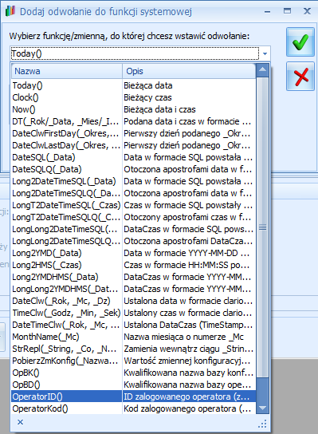Select the PobierzZmKonfig(_Nazwa... row
Image resolution: width=318 pixels, height=434 pixels.
tap(134, 361)
